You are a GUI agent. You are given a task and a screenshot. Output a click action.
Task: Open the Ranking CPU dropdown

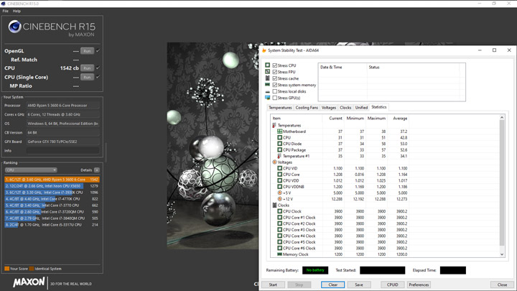(31, 170)
